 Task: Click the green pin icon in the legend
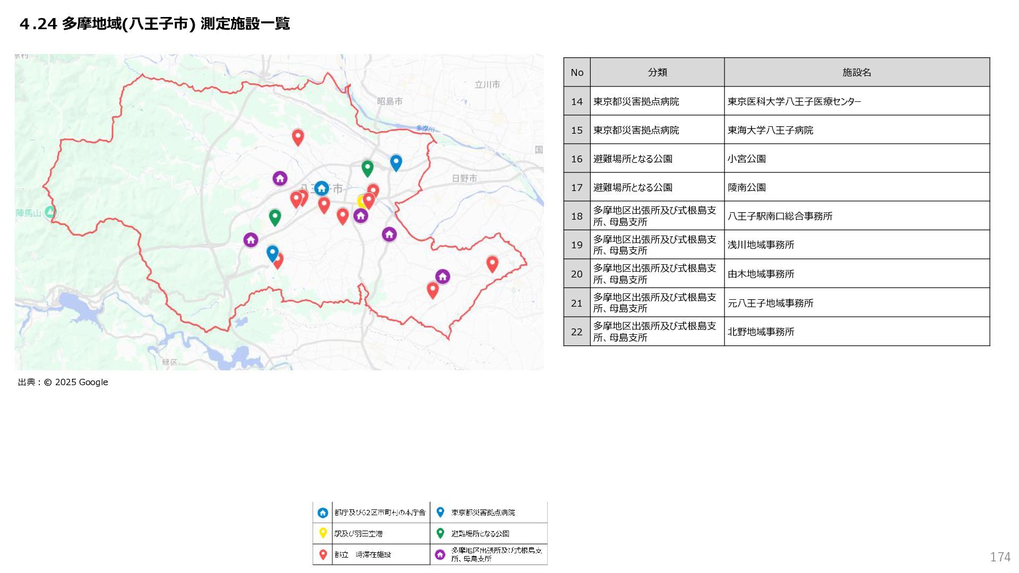pyautogui.click(x=440, y=533)
